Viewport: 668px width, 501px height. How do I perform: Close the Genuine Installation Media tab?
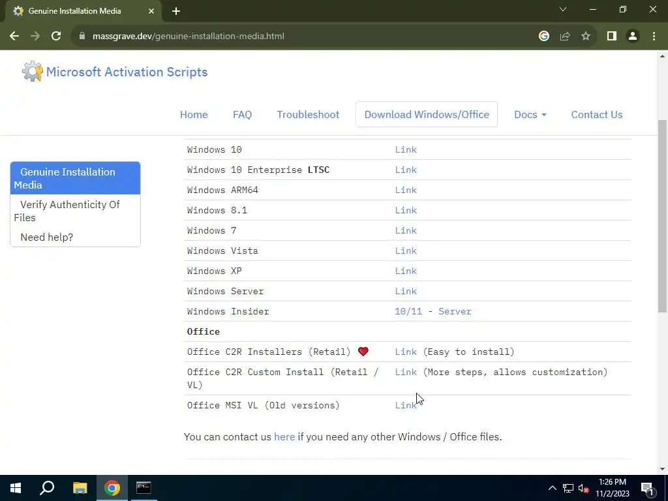click(151, 11)
